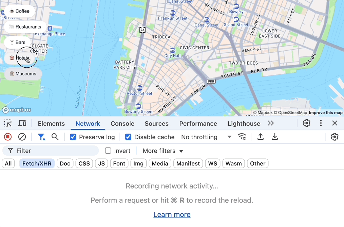Open the Performance tab
344x227 pixels.
pos(198,124)
